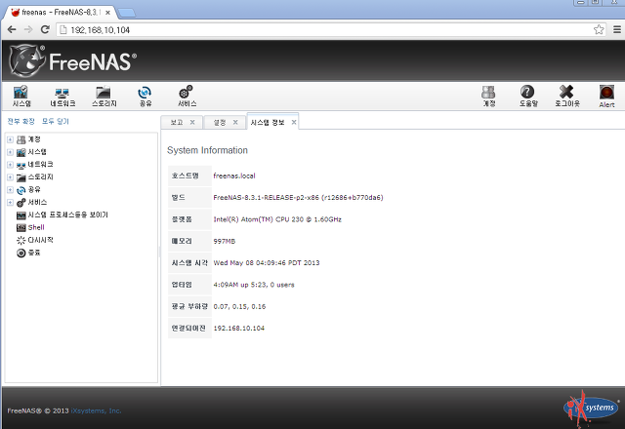Open the 스토리지 toolbar folder icon
Image resolution: width=625 pixels, height=429 pixels.
(x=104, y=97)
